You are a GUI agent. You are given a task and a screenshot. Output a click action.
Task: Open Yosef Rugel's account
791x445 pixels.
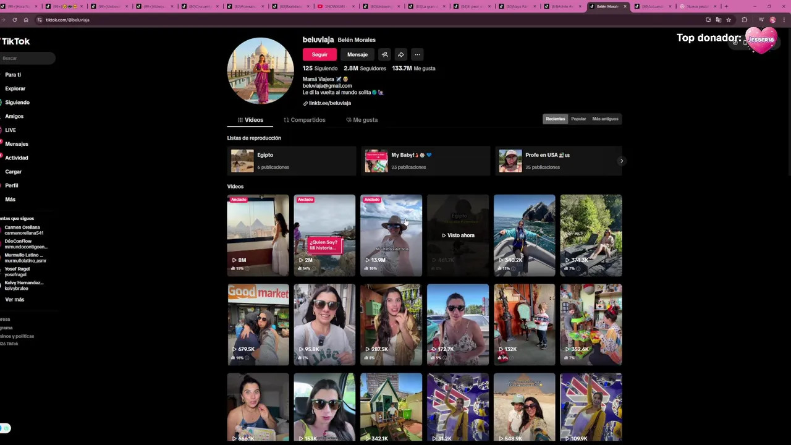coord(17,271)
